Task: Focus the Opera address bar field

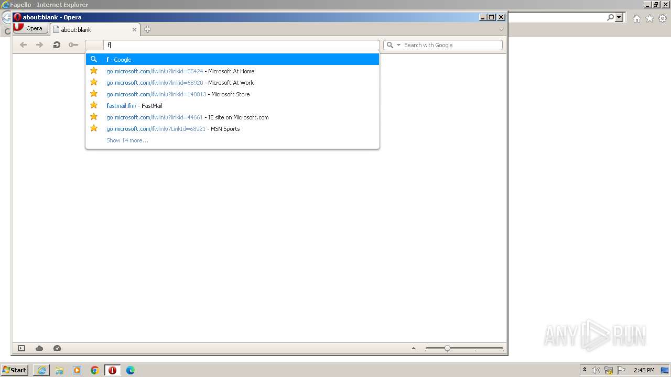Action: (x=241, y=45)
